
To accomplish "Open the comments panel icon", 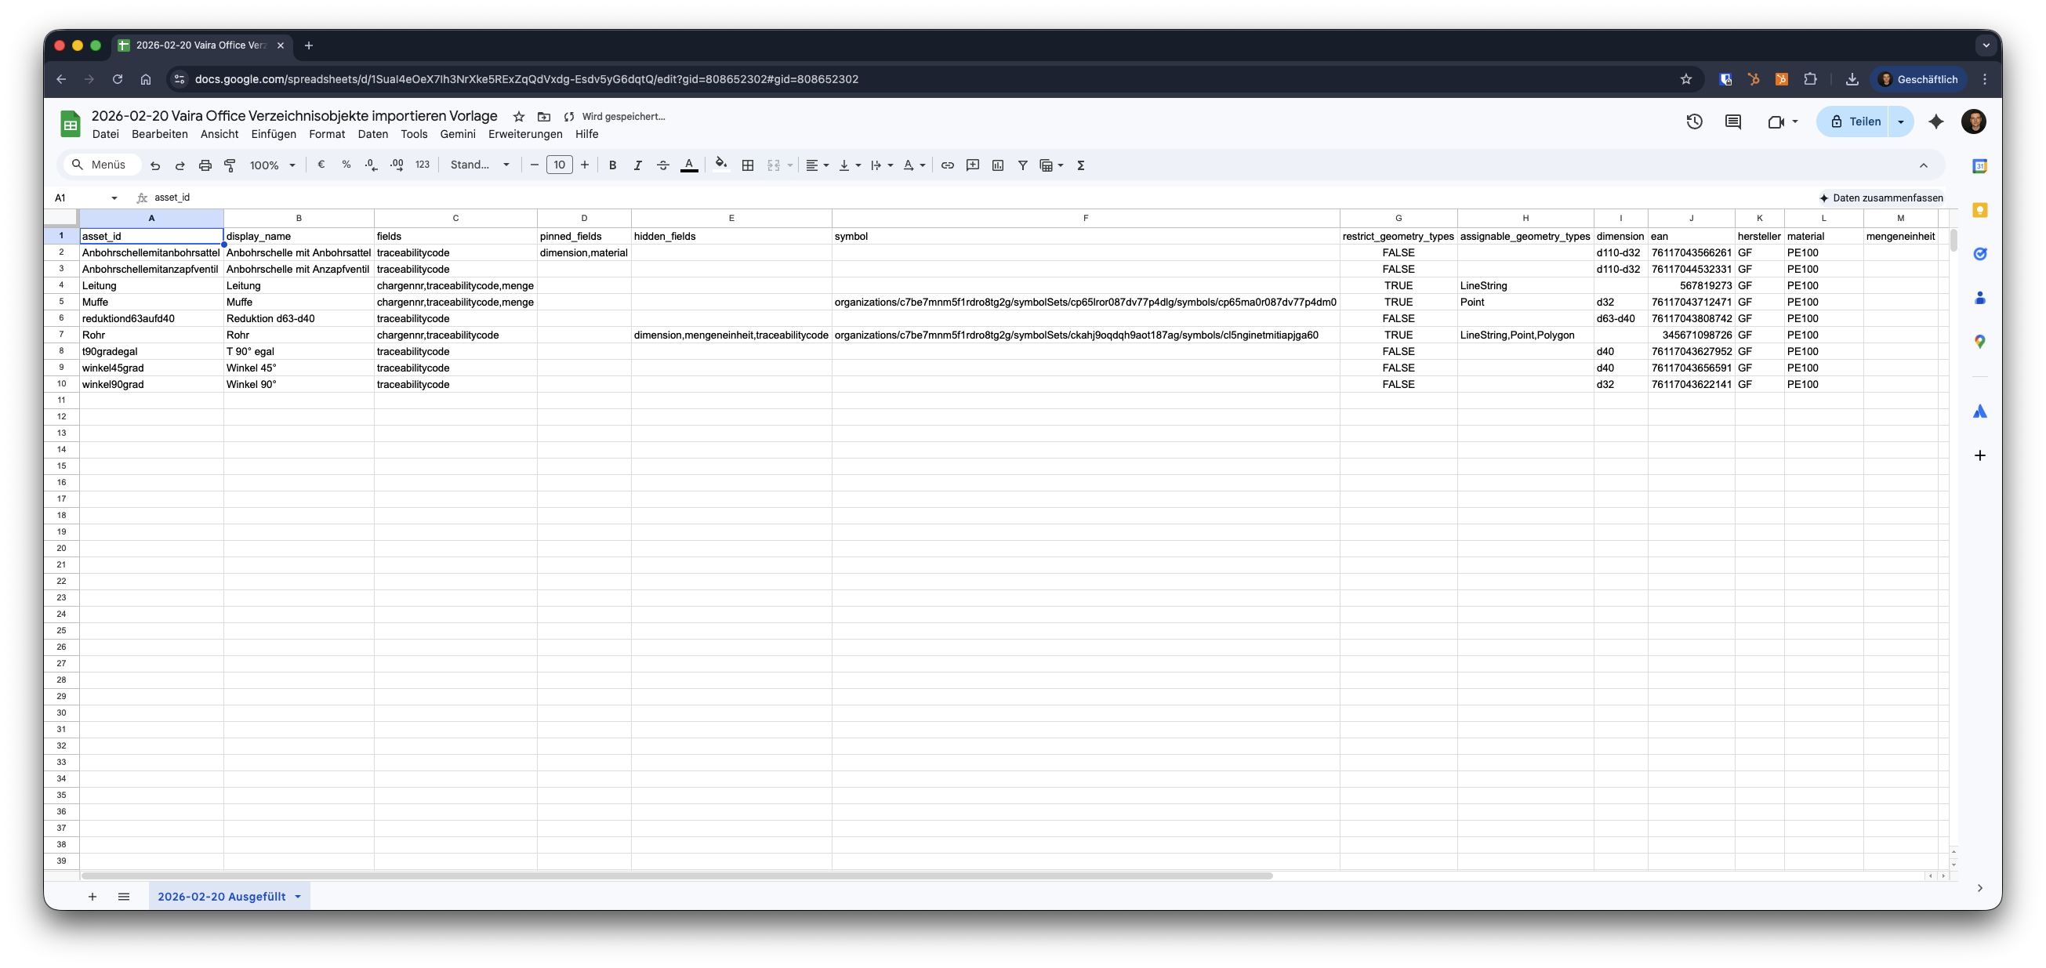I will tap(1733, 121).
